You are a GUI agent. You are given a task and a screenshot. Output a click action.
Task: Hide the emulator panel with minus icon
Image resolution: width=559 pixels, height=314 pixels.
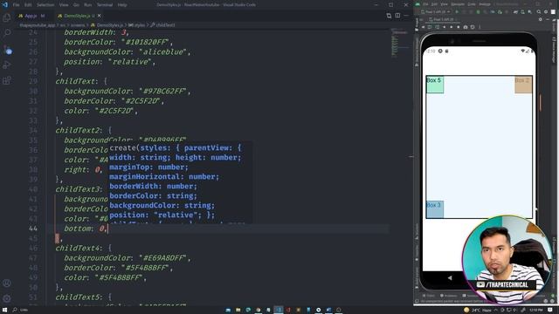548,19
